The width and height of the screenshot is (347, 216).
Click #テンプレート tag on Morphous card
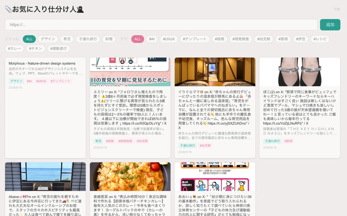tap(60, 81)
